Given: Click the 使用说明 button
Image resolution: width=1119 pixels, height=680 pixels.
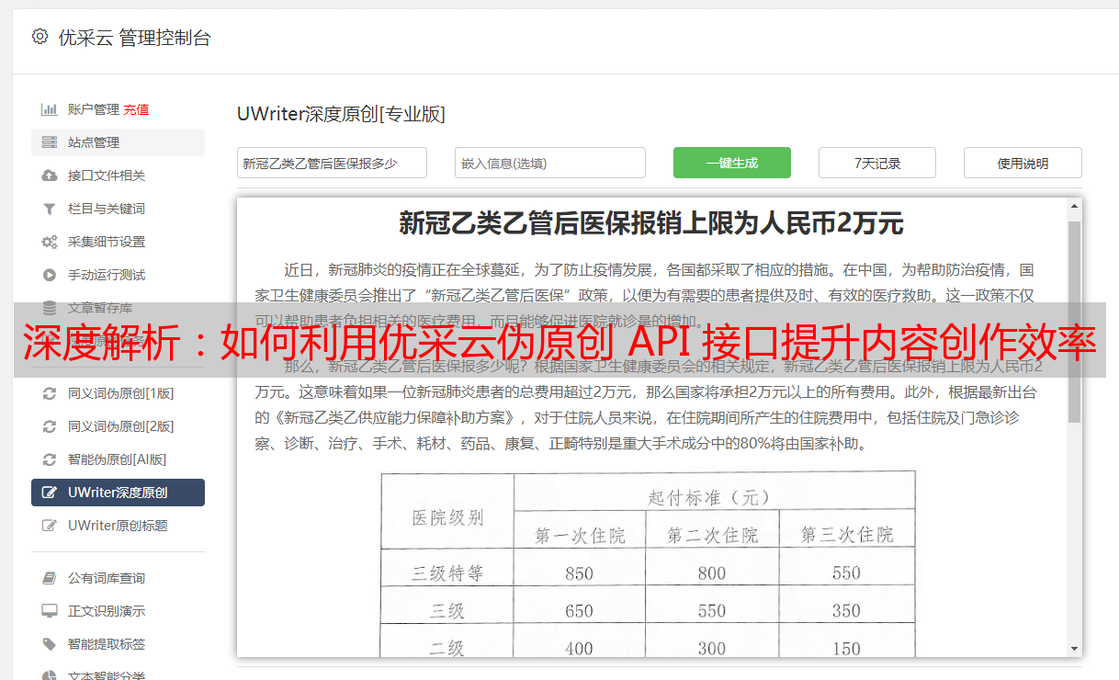Looking at the screenshot, I should (x=1022, y=163).
